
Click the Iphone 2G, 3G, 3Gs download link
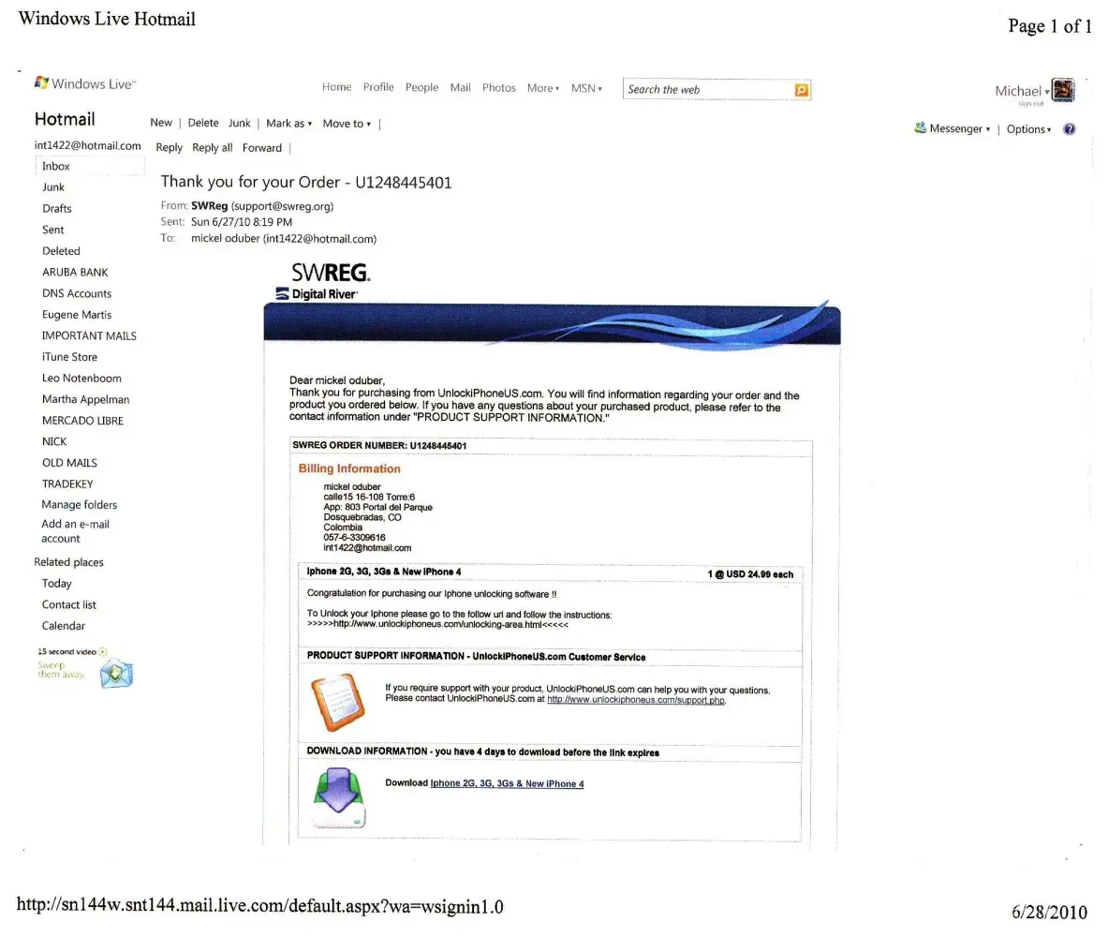pyautogui.click(x=507, y=782)
